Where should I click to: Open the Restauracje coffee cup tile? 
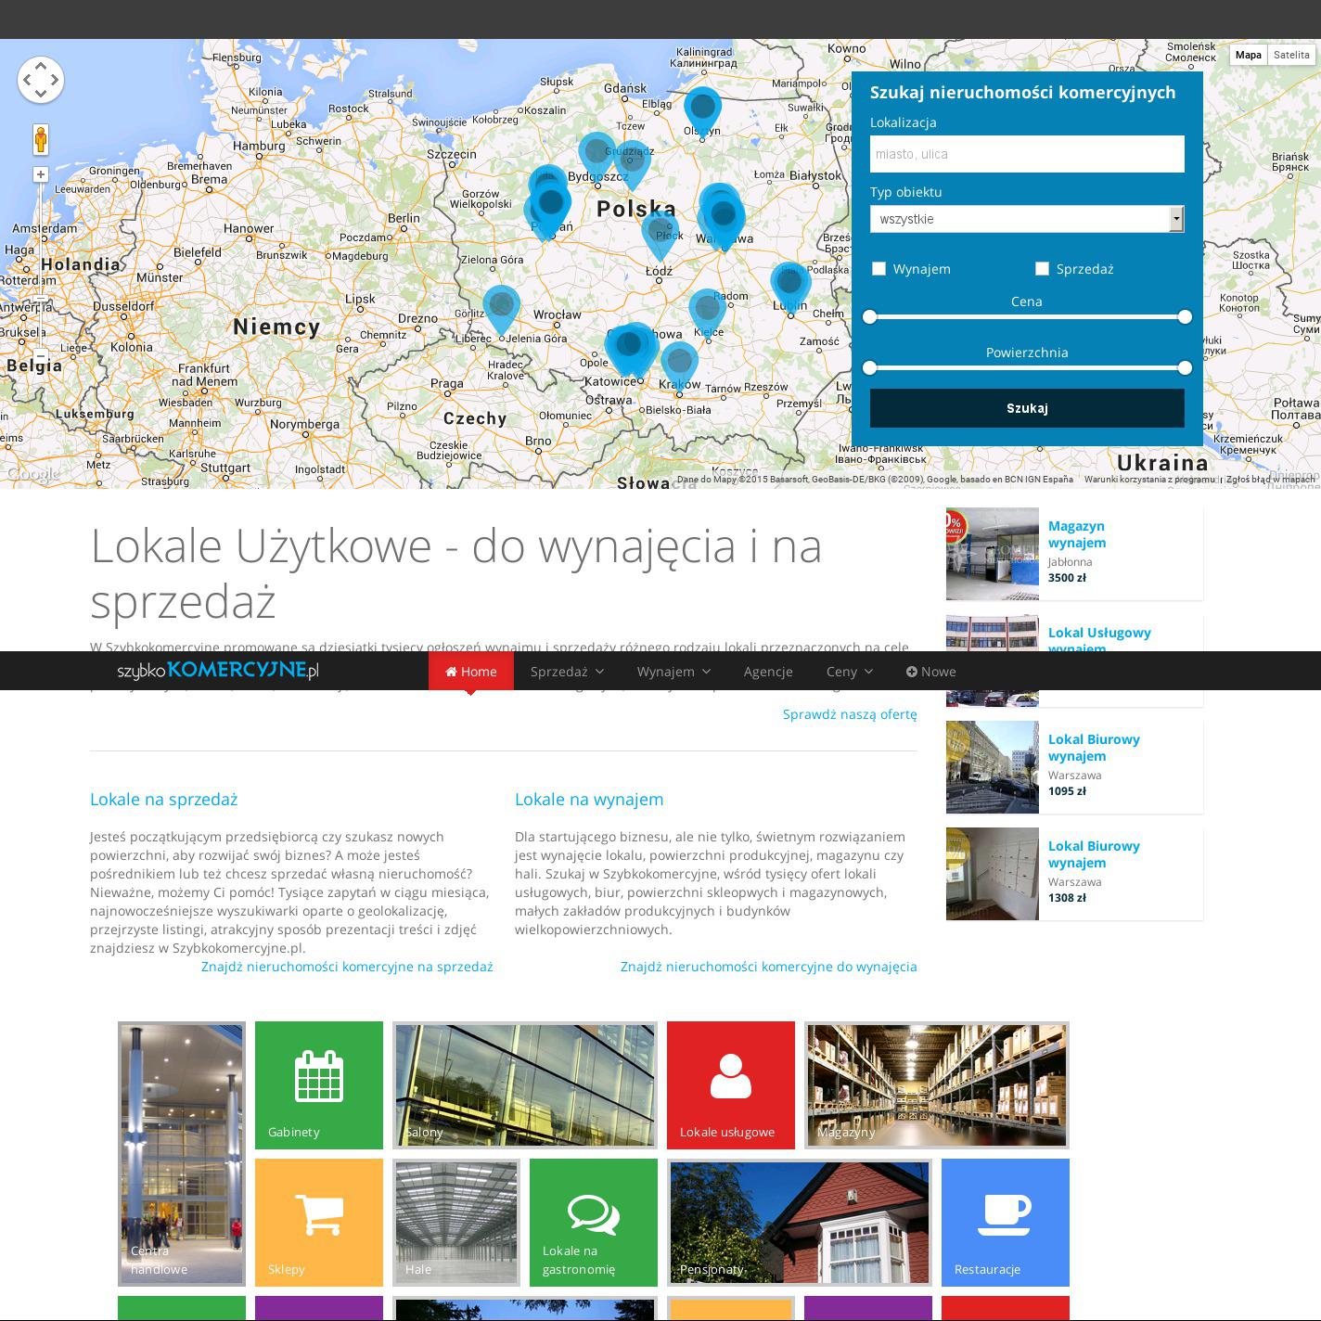tap(1006, 1223)
